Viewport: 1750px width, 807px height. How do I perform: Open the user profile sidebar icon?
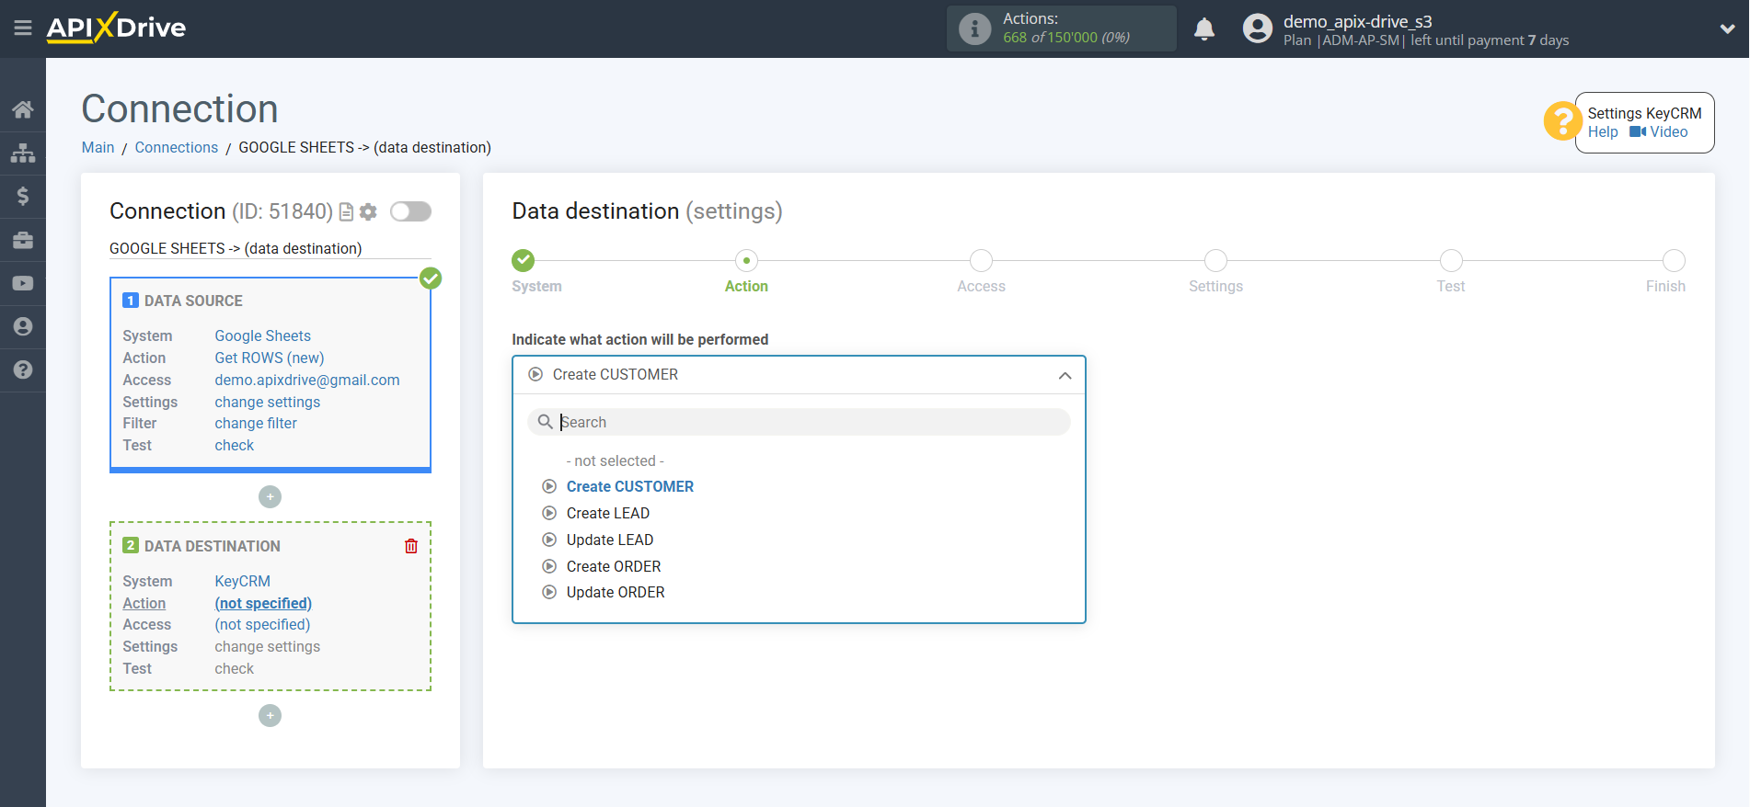[23, 326]
